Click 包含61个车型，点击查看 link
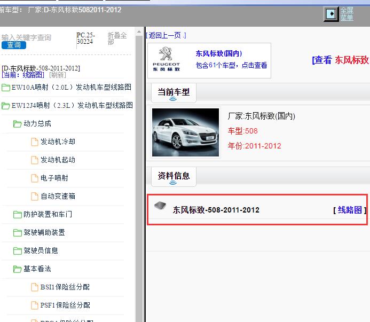Viewport: 370px width, 322px height. 231,65
